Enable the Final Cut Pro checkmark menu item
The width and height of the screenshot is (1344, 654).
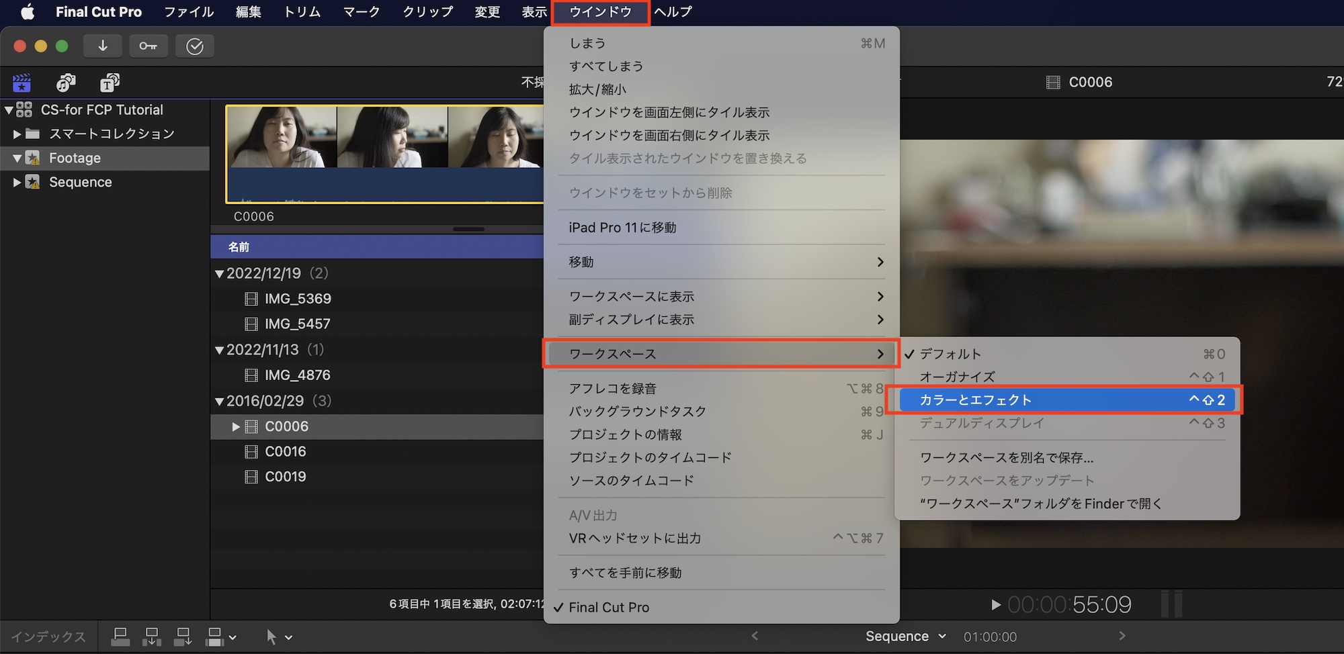(608, 607)
